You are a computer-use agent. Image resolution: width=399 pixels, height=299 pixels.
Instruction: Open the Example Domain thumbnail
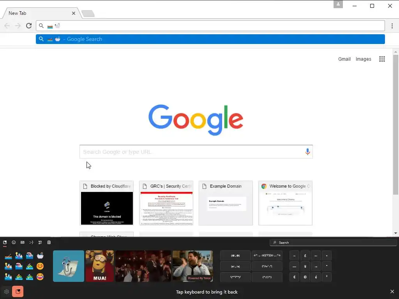[x=226, y=203]
